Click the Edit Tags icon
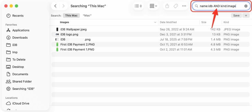This screenshot has width=252, height=112. pos(176,6)
